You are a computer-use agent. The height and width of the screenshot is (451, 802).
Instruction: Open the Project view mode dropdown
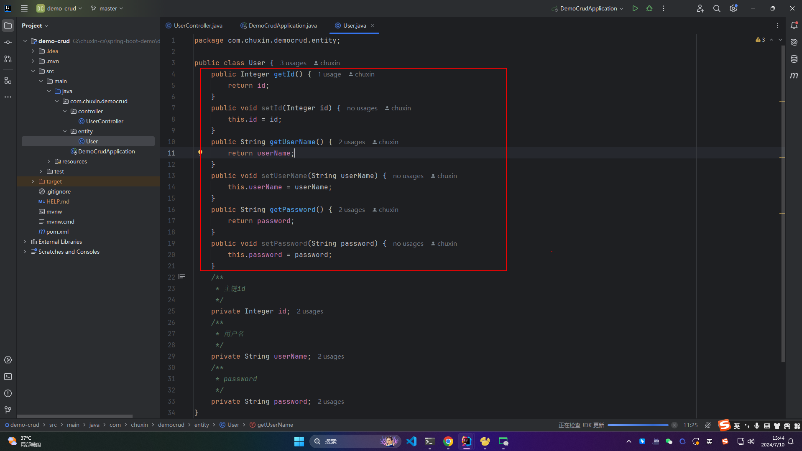tap(35, 25)
